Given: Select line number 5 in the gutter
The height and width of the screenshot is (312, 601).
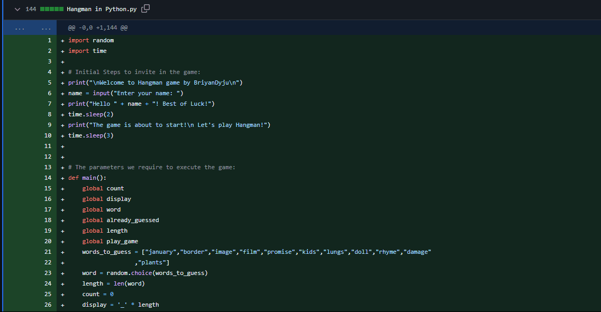Looking at the screenshot, I should pyautogui.click(x=49, y=82).
